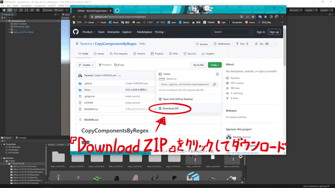Select the GitHub CLI clone tab
The height and width of the screenshot is (188, 335).
171,79
